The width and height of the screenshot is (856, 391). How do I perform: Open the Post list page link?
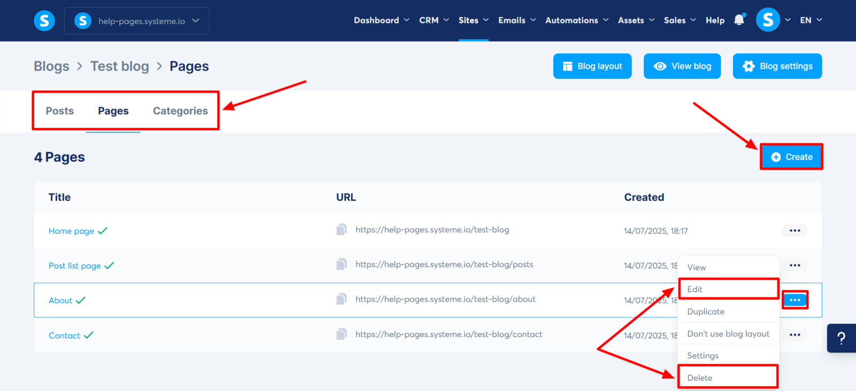pos(74,265)
